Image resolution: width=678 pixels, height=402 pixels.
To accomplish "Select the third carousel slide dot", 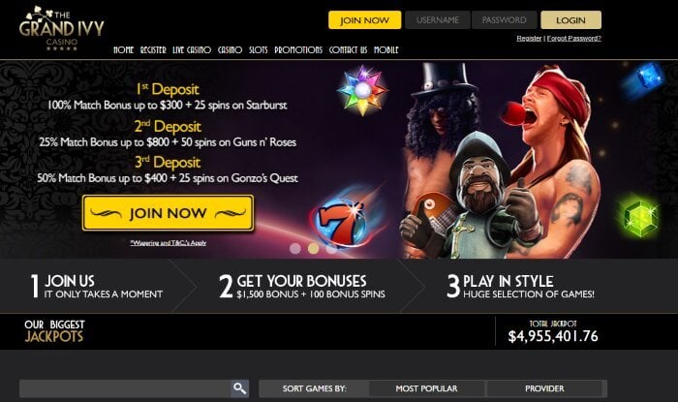I will click(331, 249).
